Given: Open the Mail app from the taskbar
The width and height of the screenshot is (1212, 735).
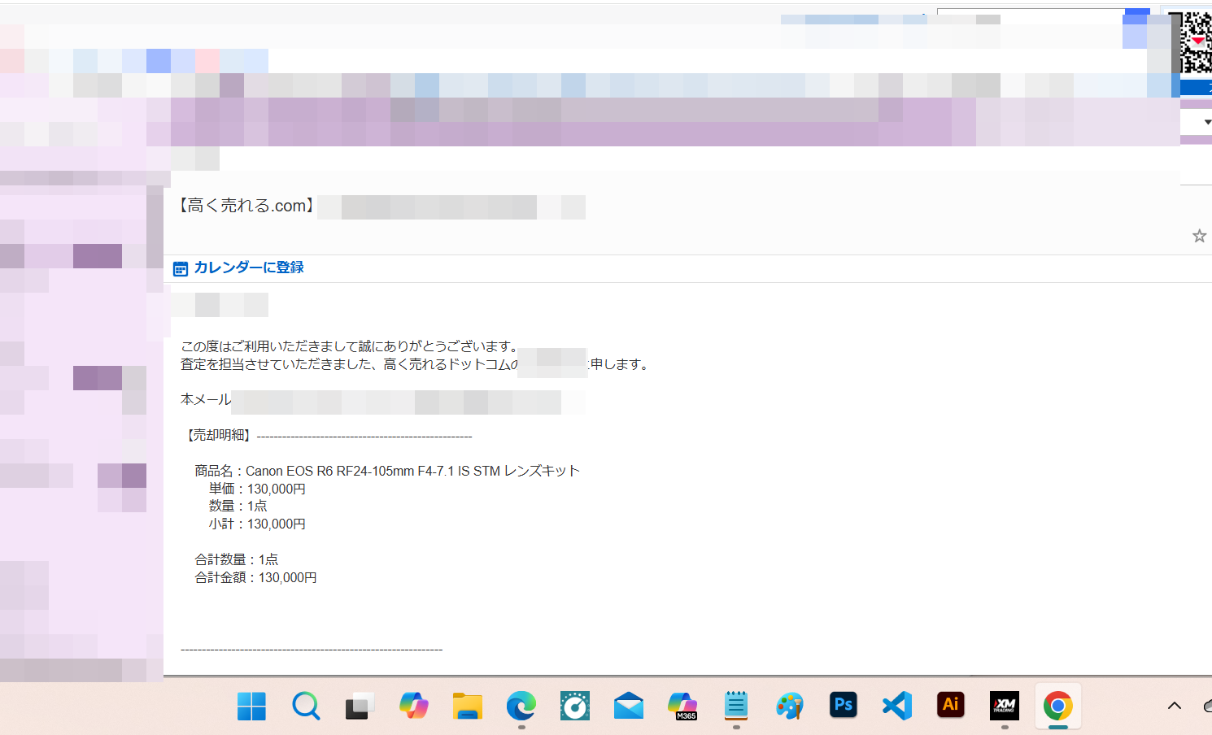Looking at the screenshot, I should coord(628,706).
